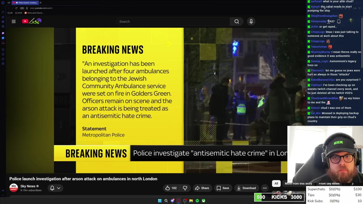Open Twitch from the Opera sidebar

click(3, 33)
